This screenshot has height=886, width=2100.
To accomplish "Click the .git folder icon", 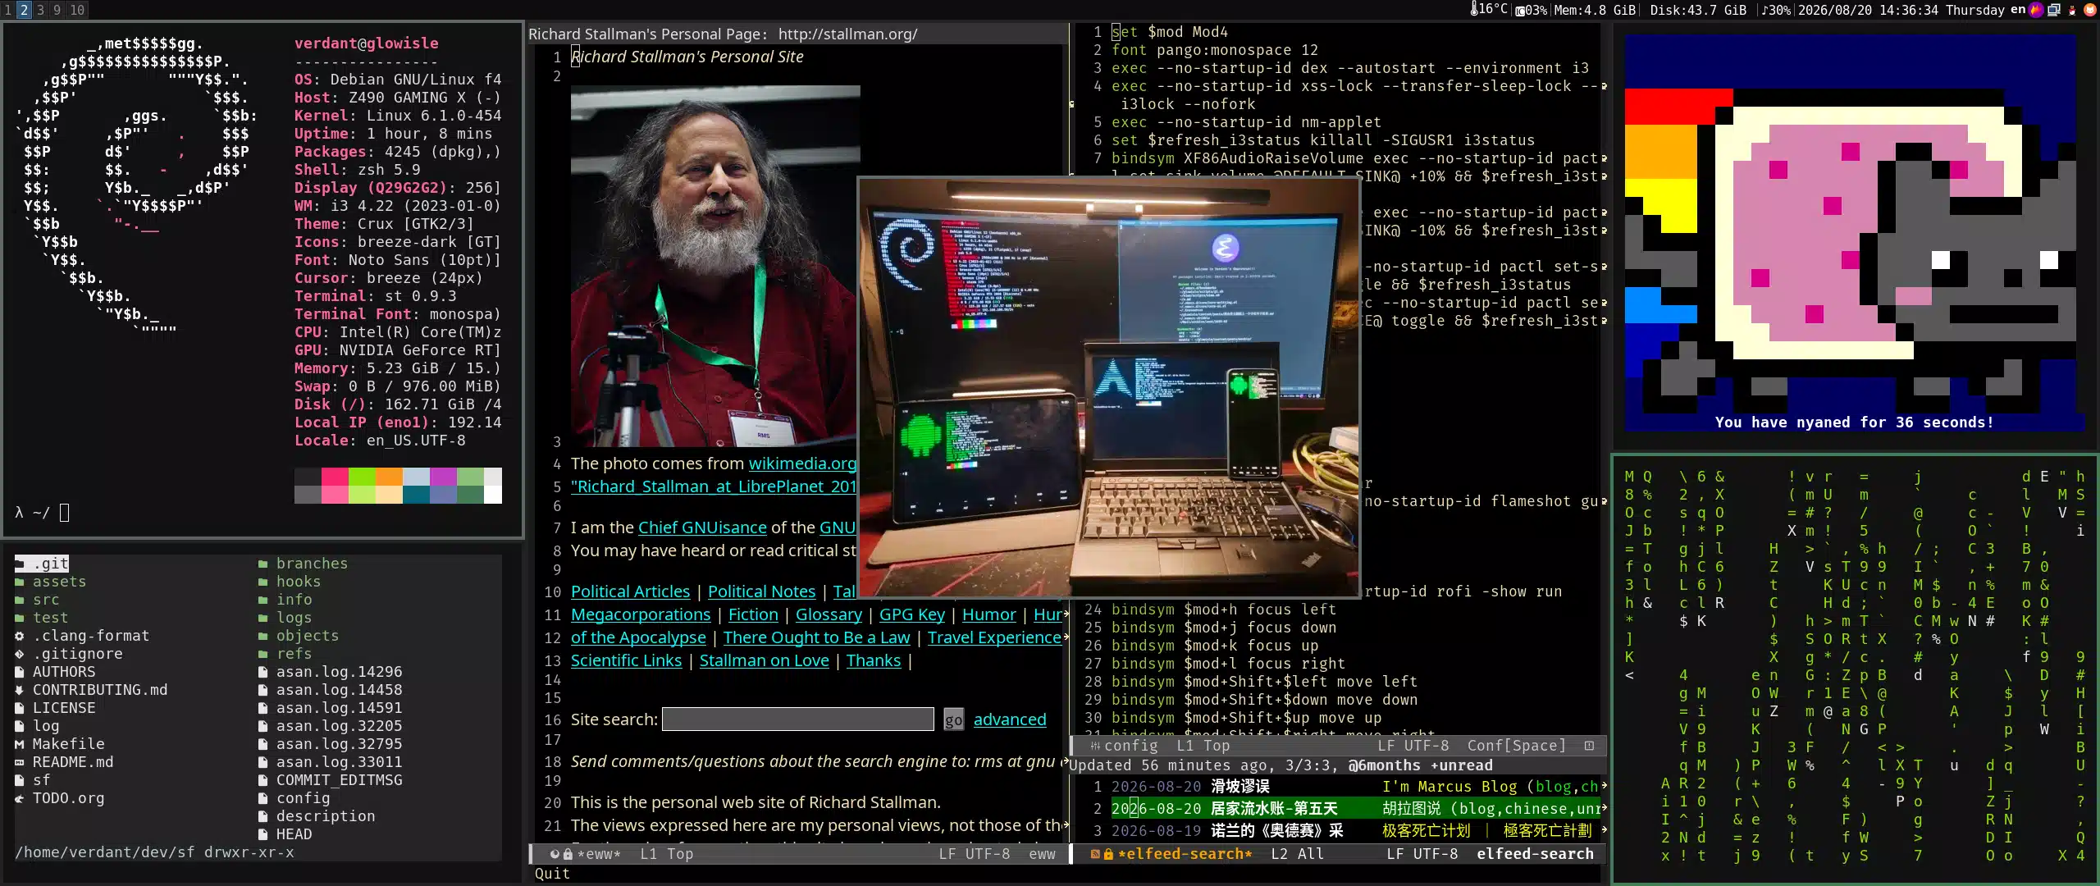I will pos(20,564).
